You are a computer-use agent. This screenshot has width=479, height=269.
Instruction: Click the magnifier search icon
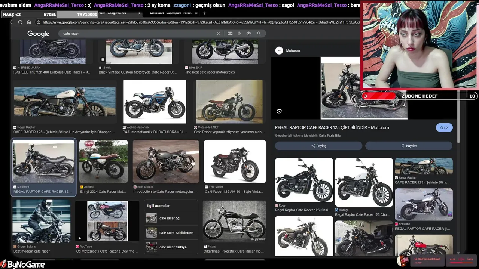tap(259, 33)
